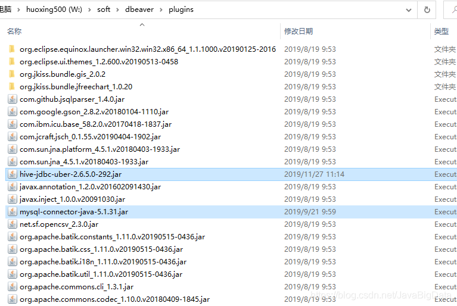Image resolution: width=457 pixels, height=306 pixels.
Task: Select file org.apache.commons.cli_1.3.1.jar
Action: (76, 287)
